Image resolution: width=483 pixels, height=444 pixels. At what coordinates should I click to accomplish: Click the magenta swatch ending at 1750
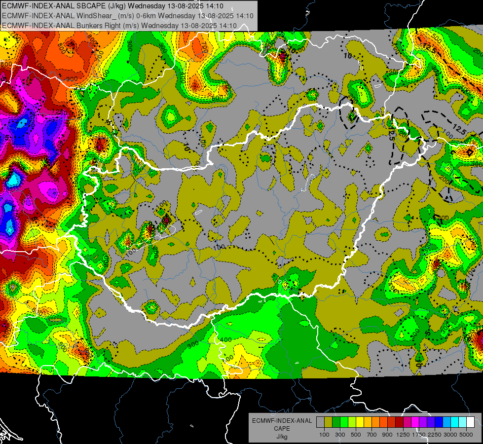click(x=415, y=422)
